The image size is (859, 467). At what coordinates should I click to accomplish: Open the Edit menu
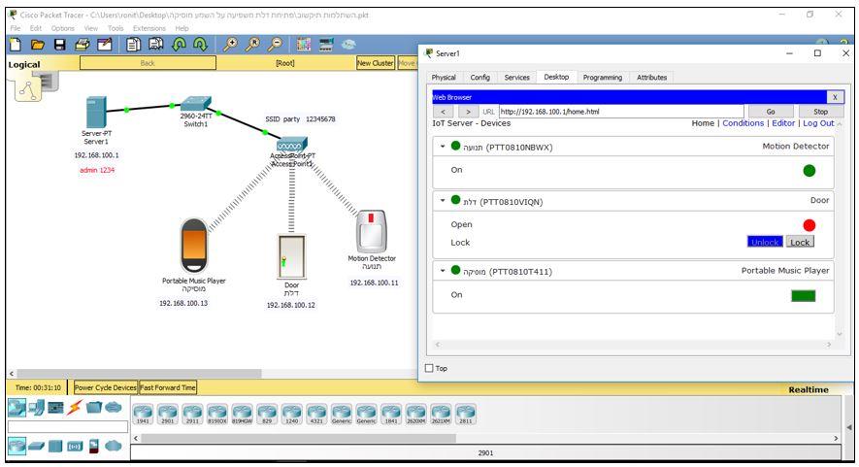(x=36, y=28)
